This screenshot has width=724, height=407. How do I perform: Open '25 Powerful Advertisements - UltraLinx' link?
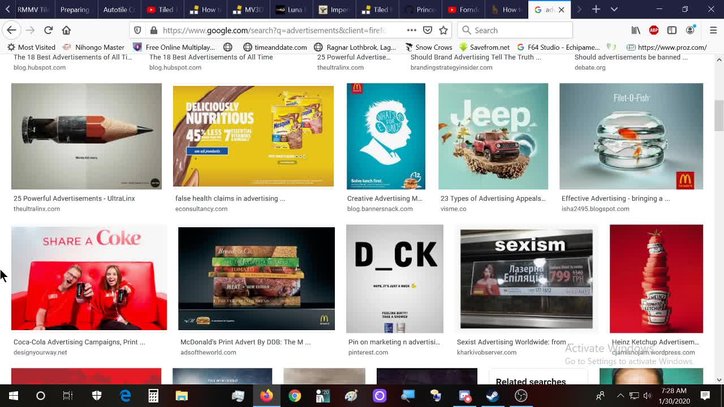pyautogui.click(x=74, y=198)
